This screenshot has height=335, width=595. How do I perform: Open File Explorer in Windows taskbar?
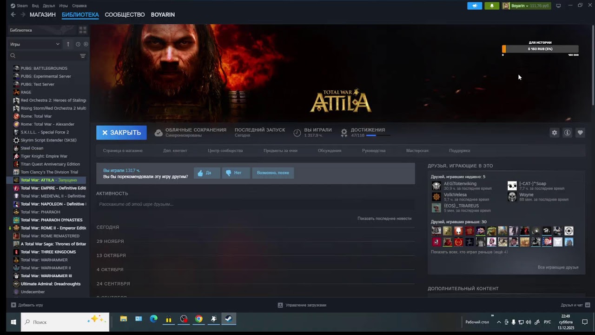(123, 319)
